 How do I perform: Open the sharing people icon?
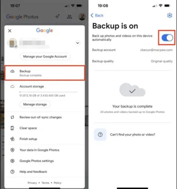(70, 17)
